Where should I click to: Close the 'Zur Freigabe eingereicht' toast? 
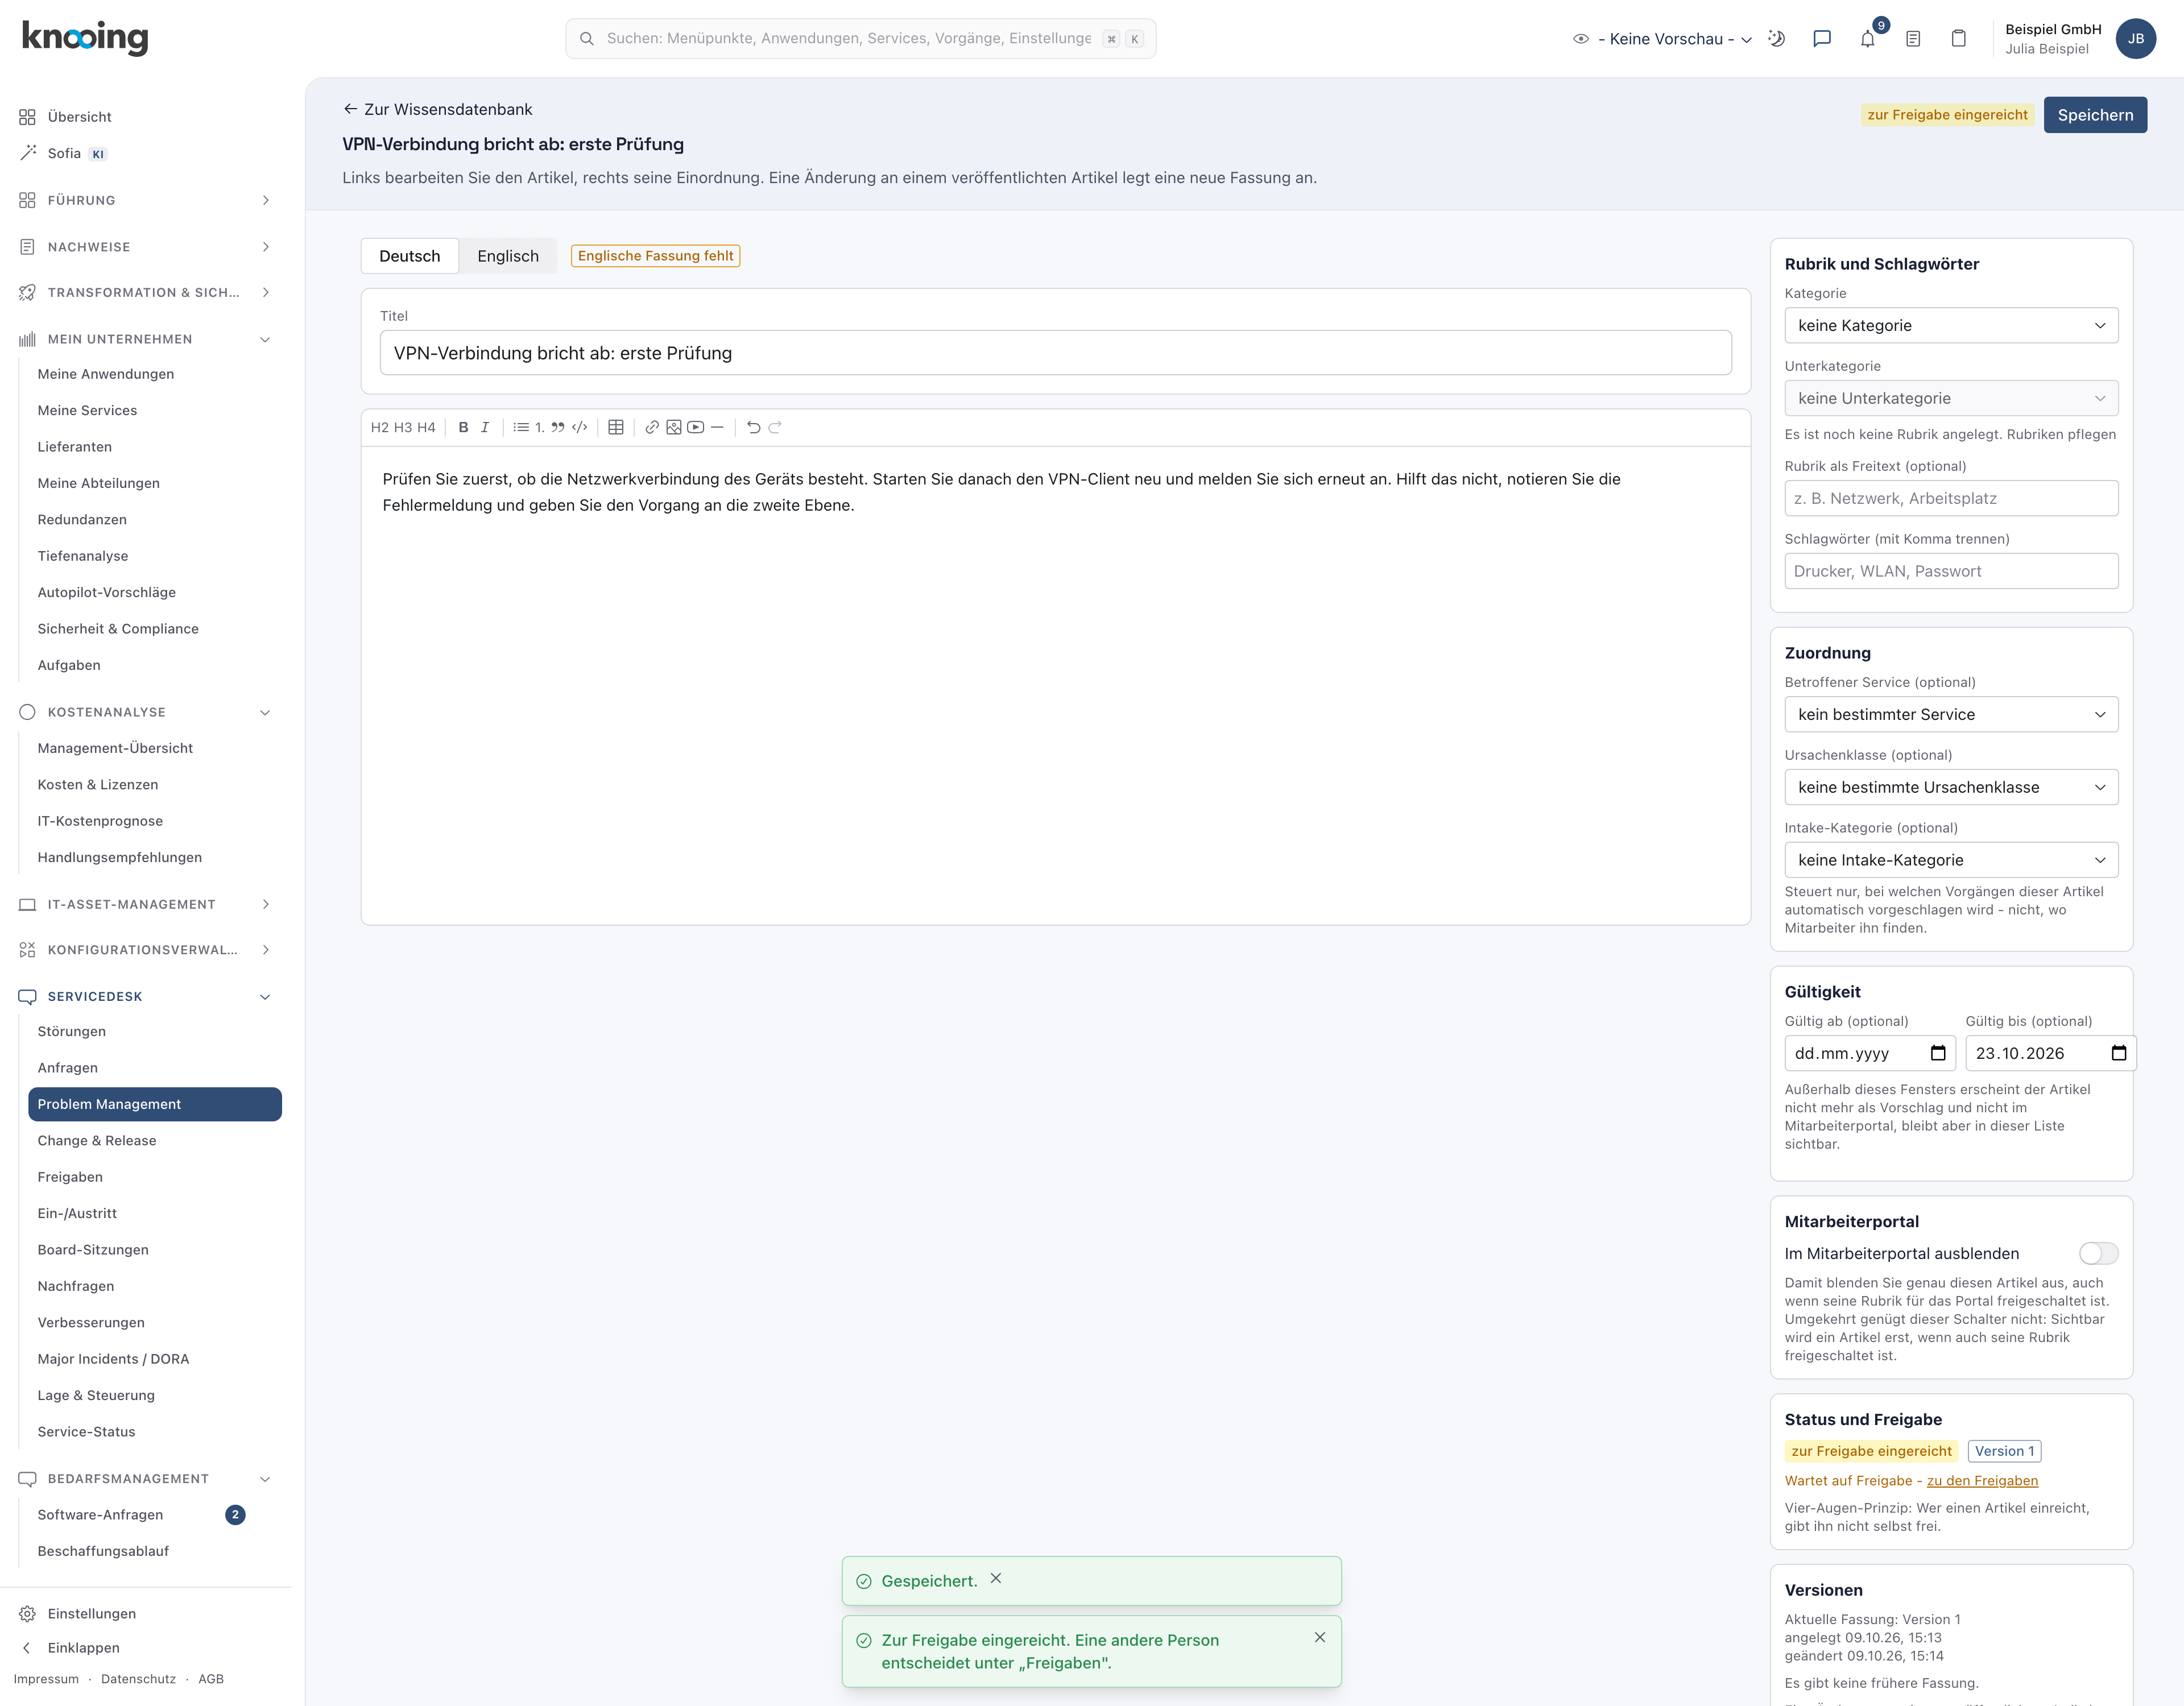coord(1320,1637)
